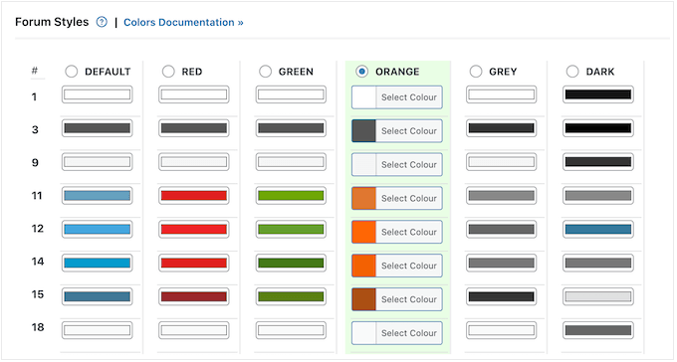Viewport: 677px width, 362px height.
Task: Click the row number 18 label
Action: click(x=38, y=327)
